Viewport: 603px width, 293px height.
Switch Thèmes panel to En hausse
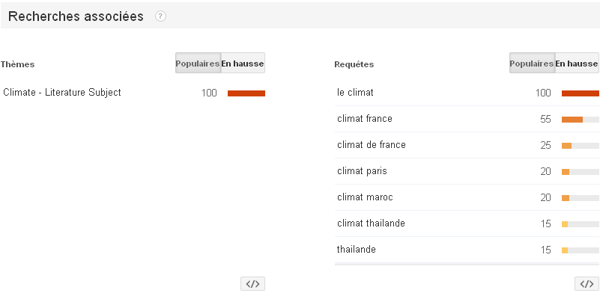click(243, 63)
